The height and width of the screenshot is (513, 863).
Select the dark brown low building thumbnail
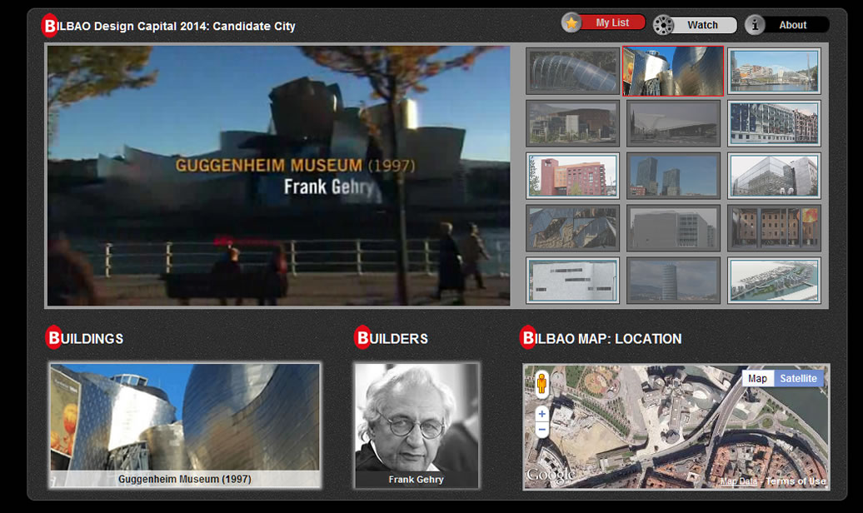(x=572, y=123)
